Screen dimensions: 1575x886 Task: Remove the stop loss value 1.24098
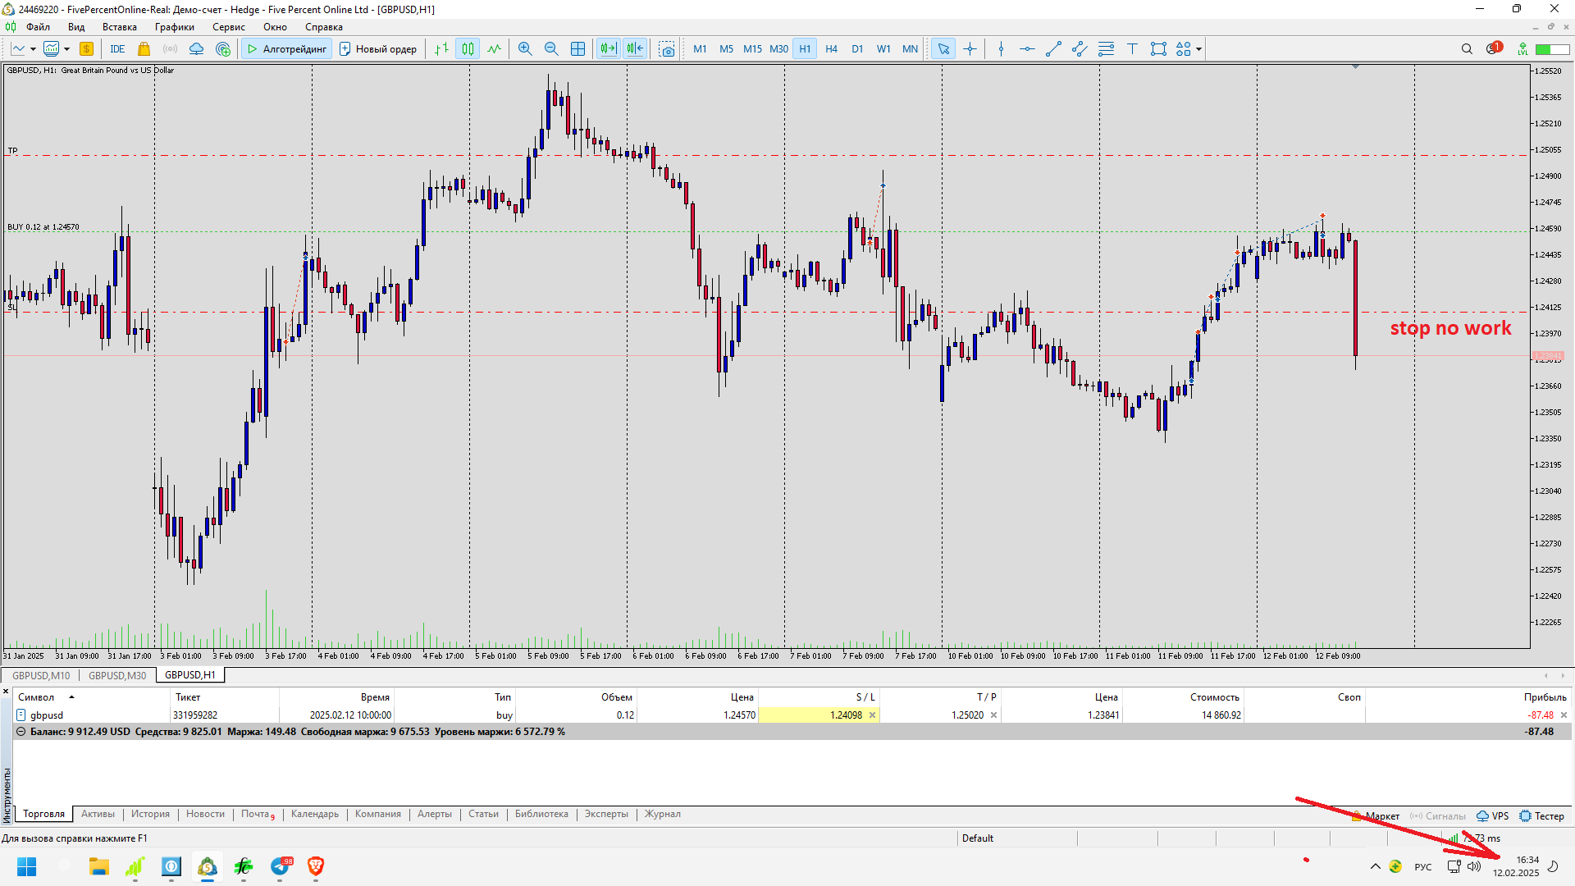coord(872,715)
